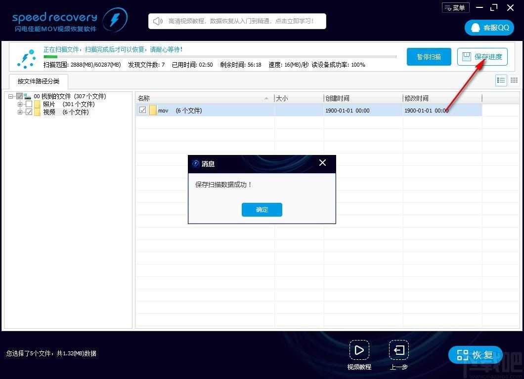Minimize the speed recovery window
Viewport: 524px width, 379px height.
[480, 7]
